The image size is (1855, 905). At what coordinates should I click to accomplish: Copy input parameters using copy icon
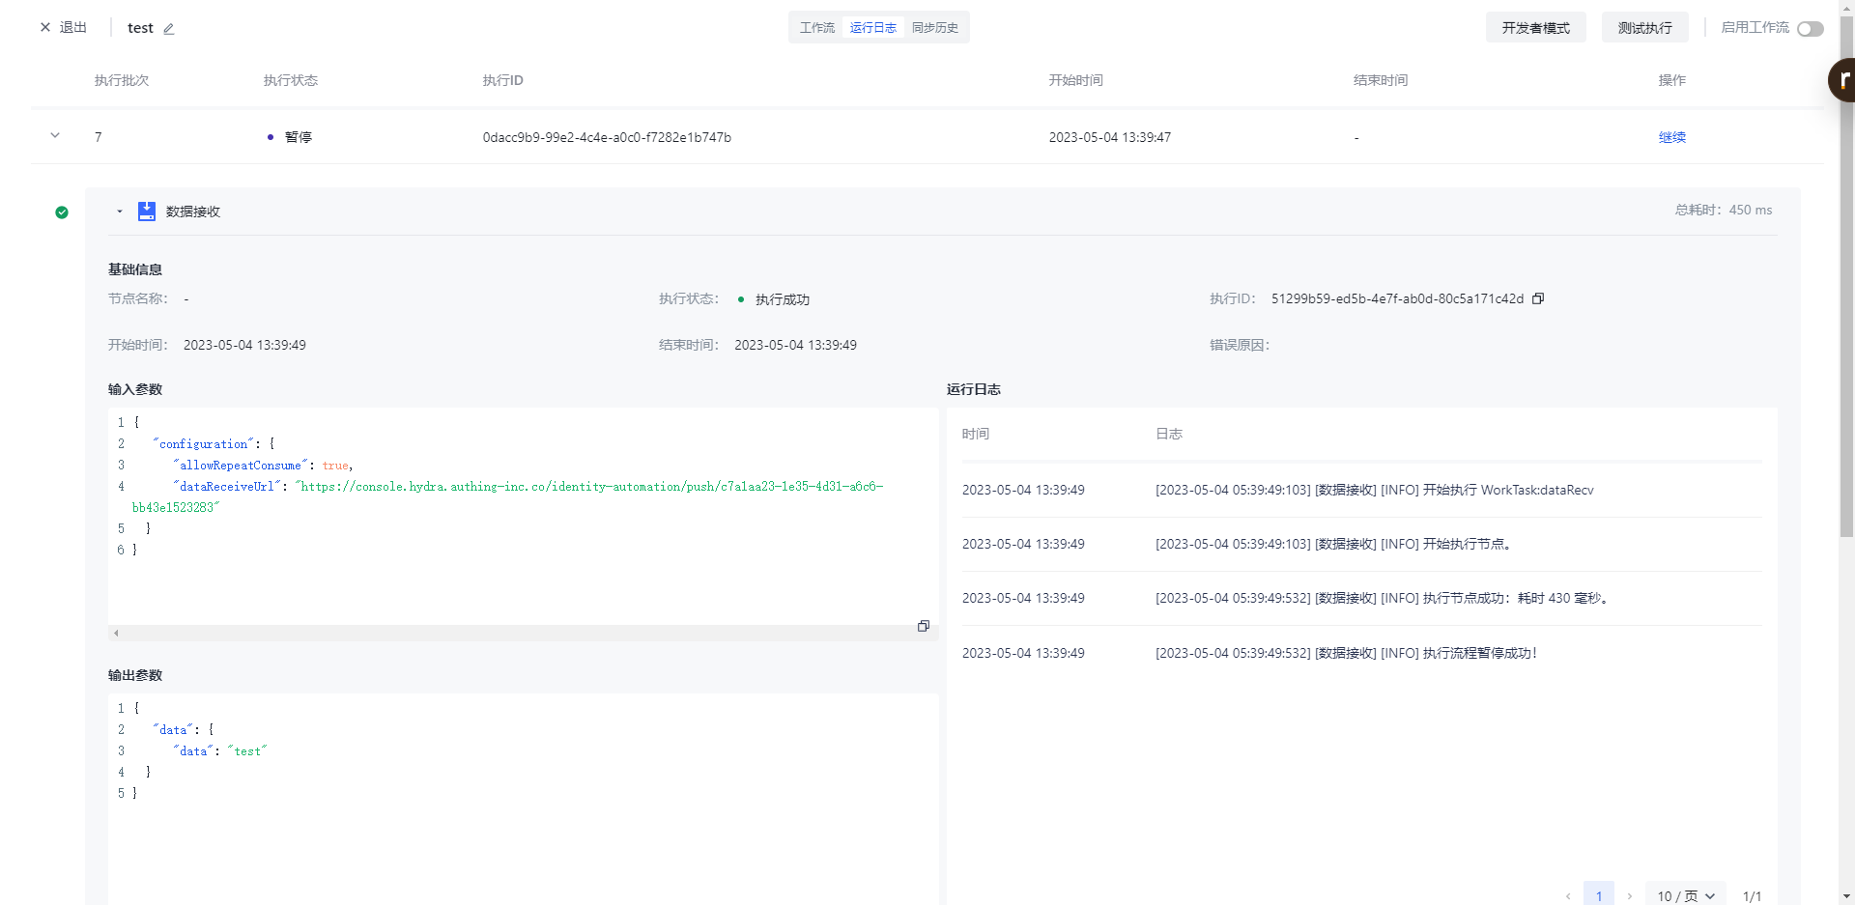pos(923,626)
